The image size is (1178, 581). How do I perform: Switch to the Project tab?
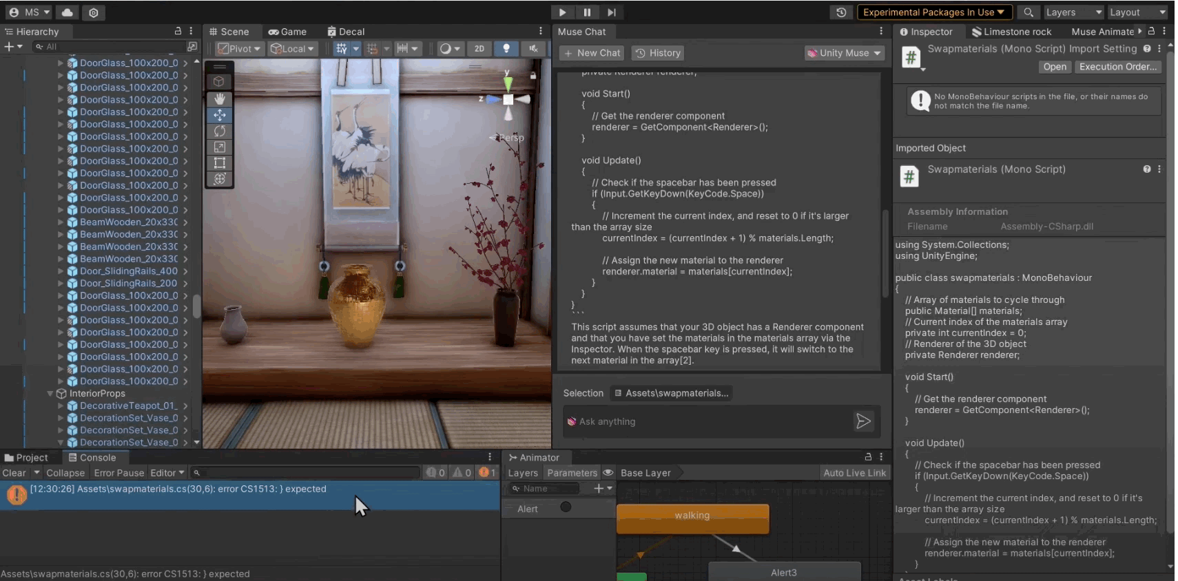point(26,458)
